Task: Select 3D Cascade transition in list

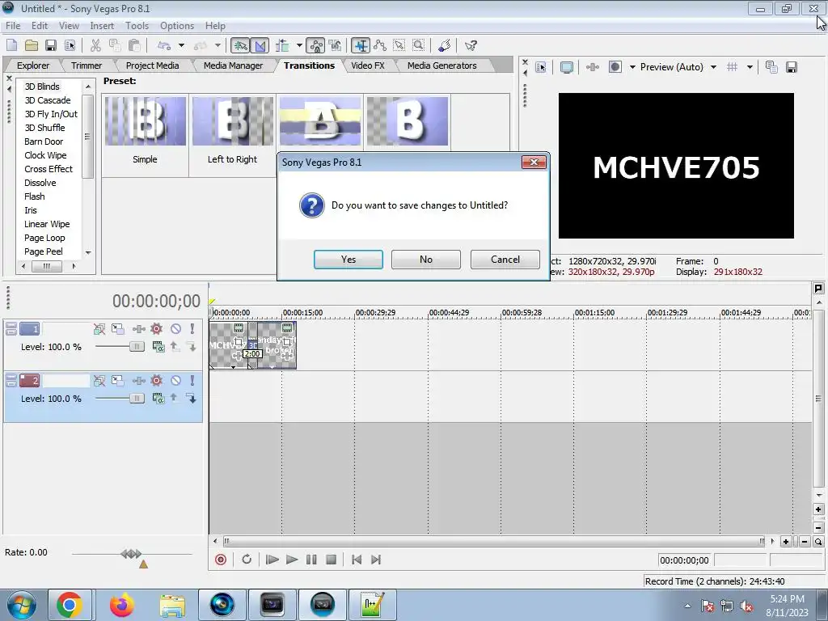Action: coord(48,100)
